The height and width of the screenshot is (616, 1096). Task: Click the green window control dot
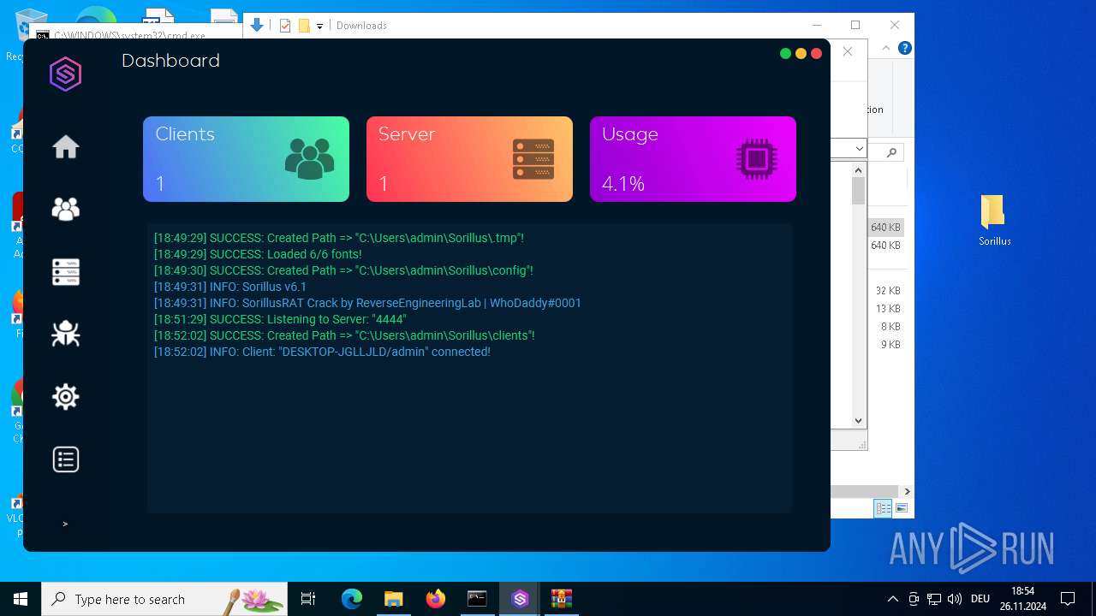click(785, 53)
